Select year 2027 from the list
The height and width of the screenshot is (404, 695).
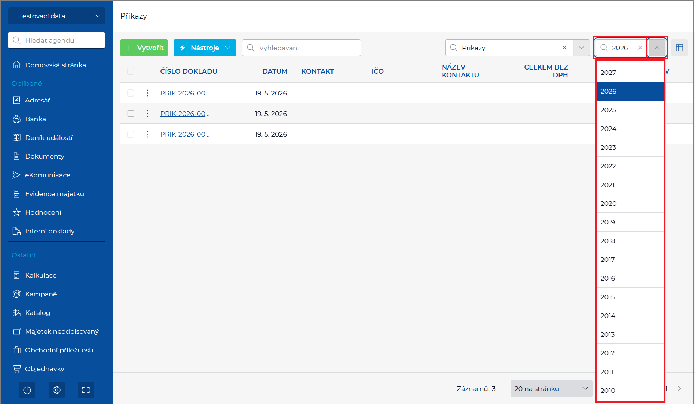(x=630, y=73)
